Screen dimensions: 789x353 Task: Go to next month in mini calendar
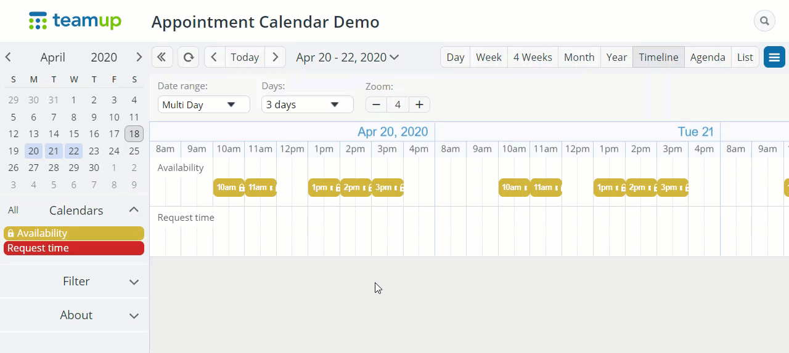[139, 57]
